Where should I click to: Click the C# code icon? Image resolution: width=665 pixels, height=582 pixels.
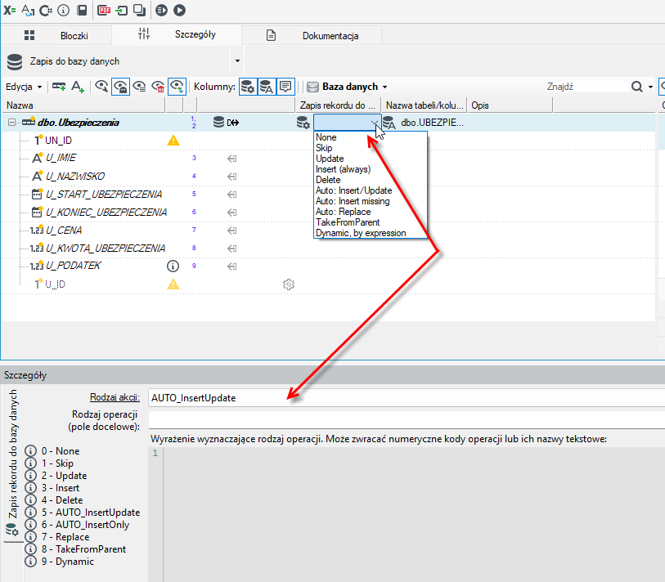click(46, 10)
